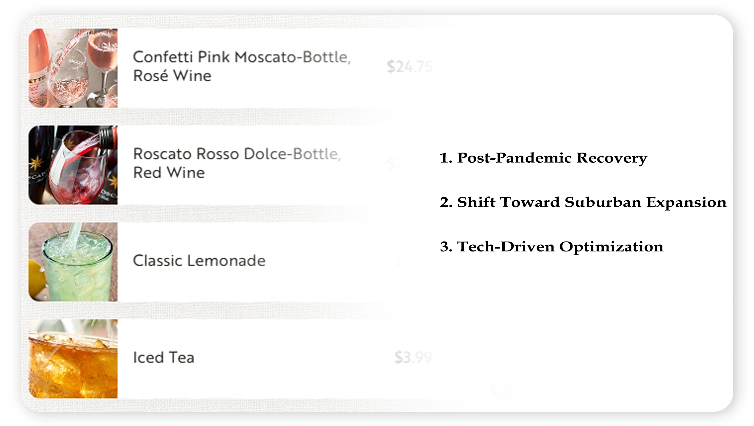Open the Iced Tea thumbnail image
The image size is (754, 426).
pos(73,359)
